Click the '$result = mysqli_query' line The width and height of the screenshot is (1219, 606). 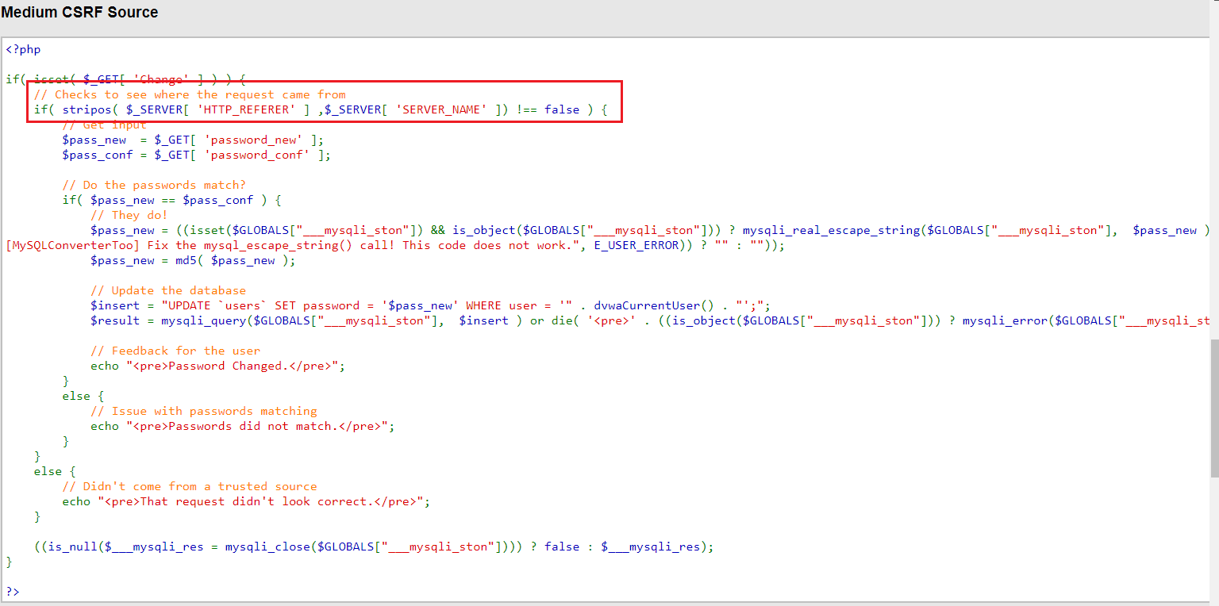tap(650, 320)
